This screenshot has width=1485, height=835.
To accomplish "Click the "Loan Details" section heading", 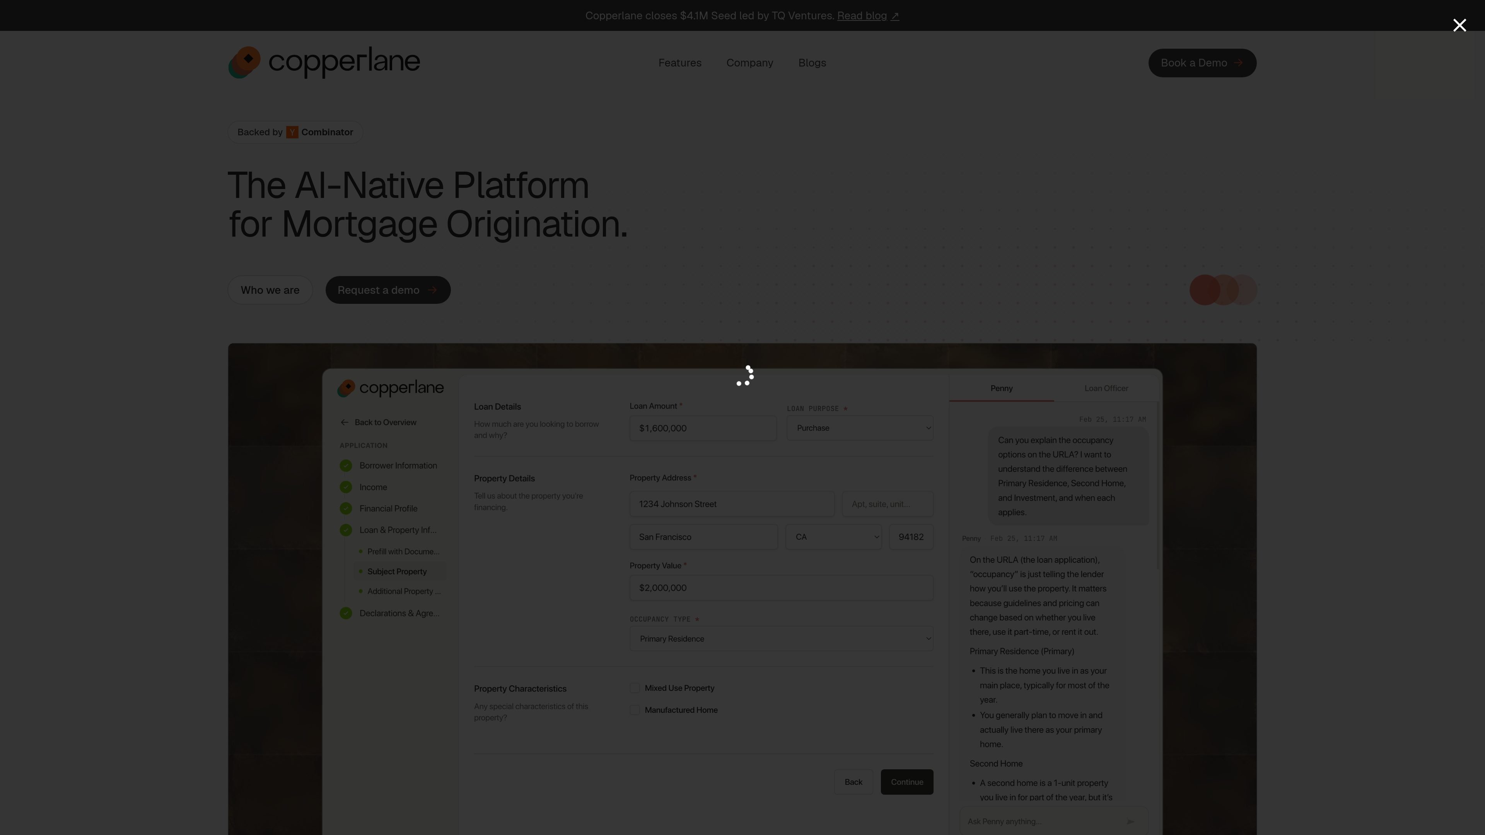I will (497, 407).
